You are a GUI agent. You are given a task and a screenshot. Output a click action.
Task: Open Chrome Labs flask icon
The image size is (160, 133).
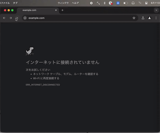point(143,18)
